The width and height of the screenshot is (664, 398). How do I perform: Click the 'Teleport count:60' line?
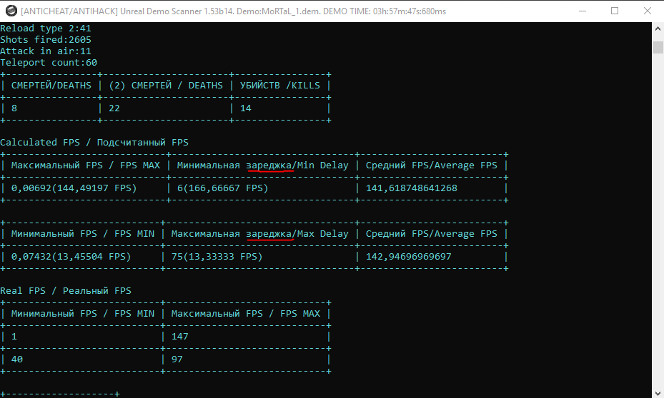pos(49,63)
